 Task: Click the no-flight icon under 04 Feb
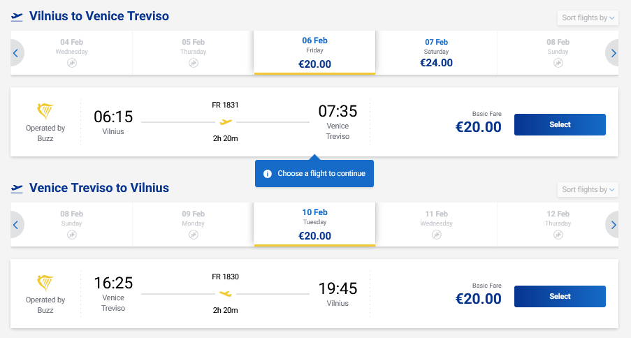[x=71, y=63]
